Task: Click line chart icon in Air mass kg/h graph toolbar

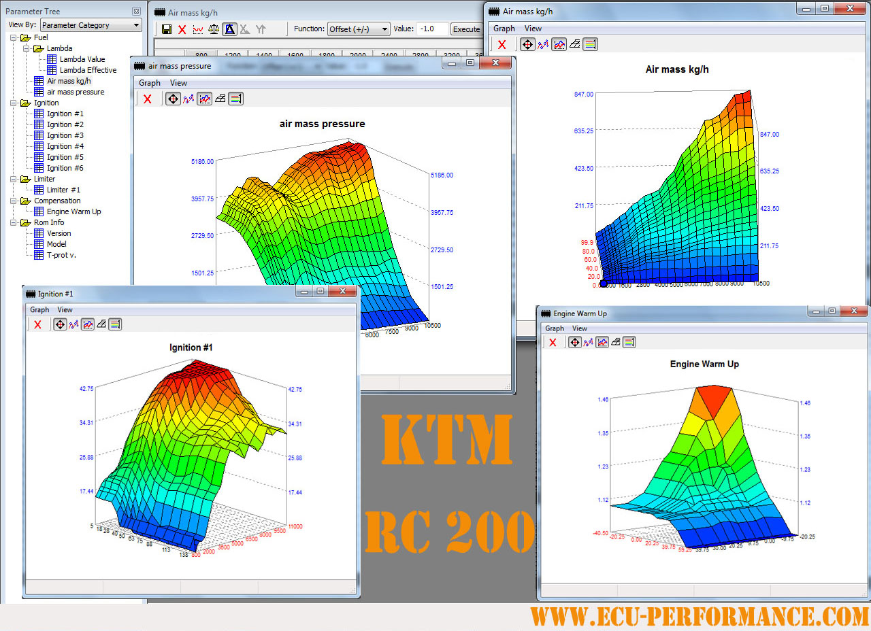Action: click(x=543, y=44)
